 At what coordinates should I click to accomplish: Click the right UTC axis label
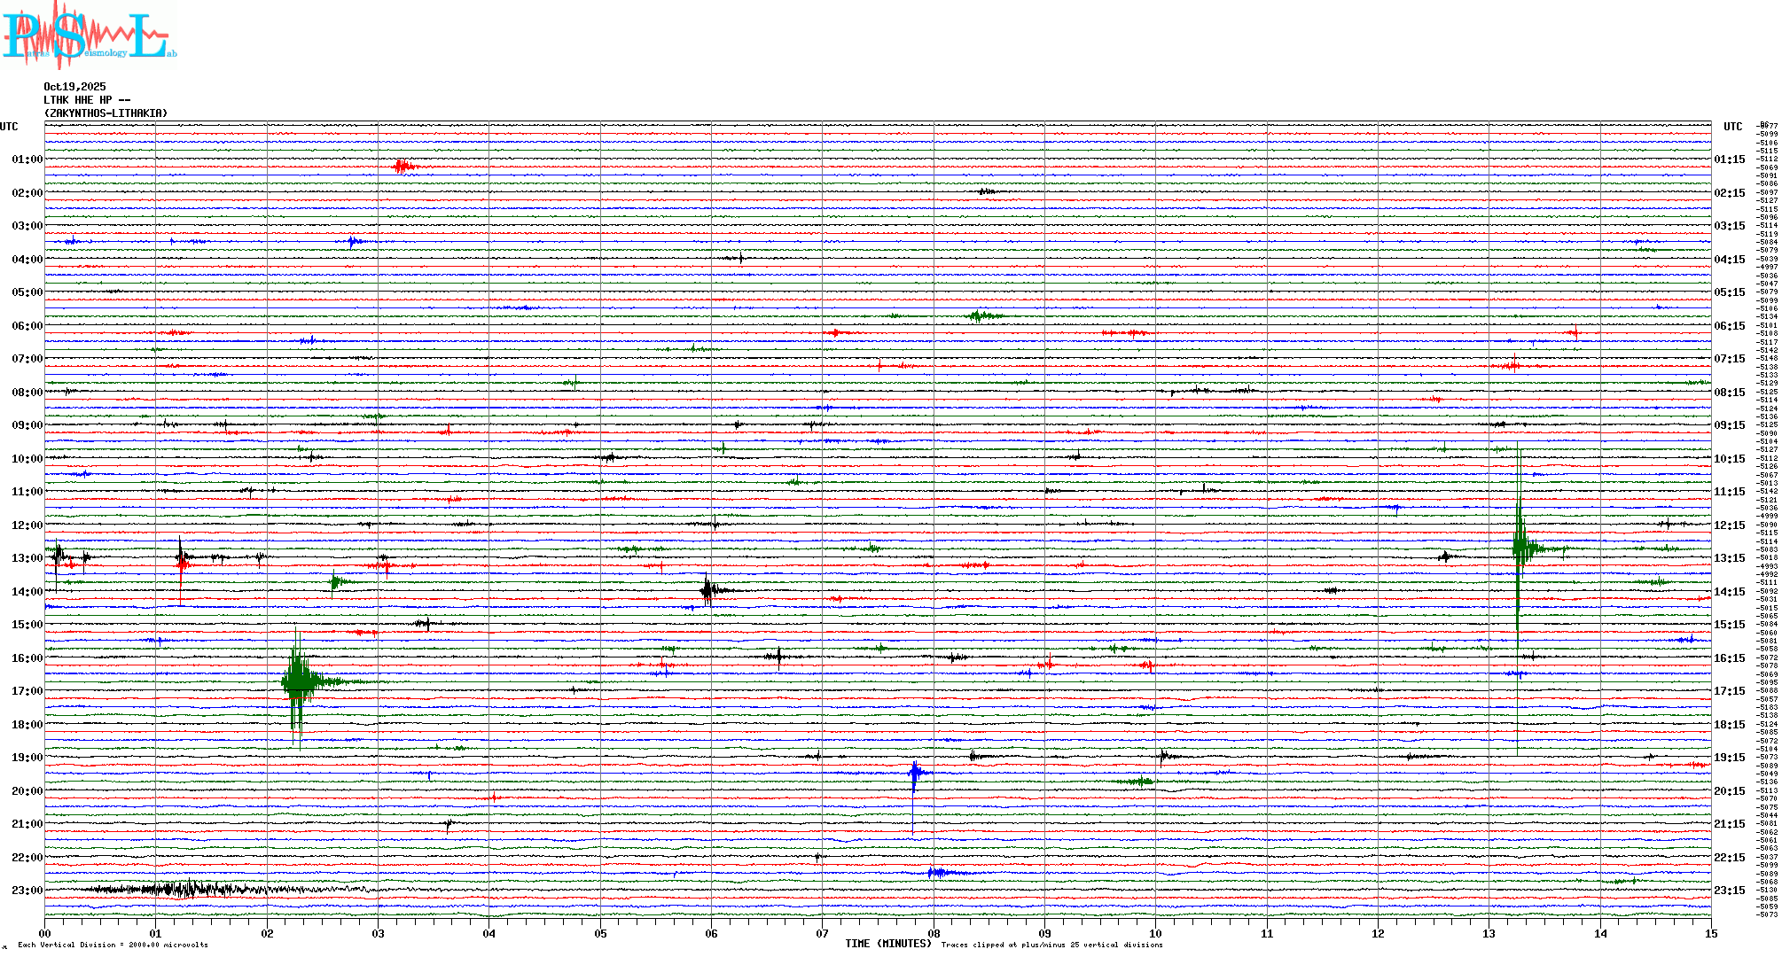(1732, 127)
